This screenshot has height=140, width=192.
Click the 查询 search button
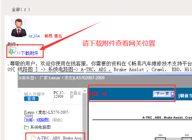coord(31,98)
